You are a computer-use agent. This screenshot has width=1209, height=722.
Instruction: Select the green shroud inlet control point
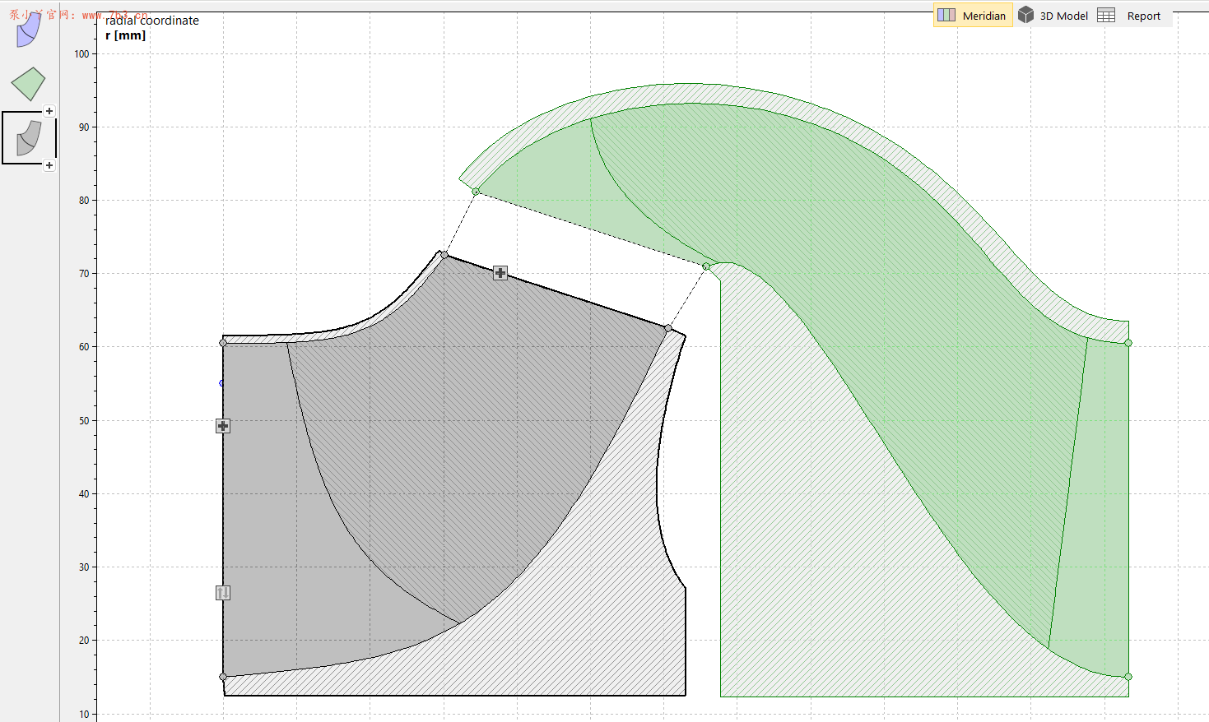point(476,192)
